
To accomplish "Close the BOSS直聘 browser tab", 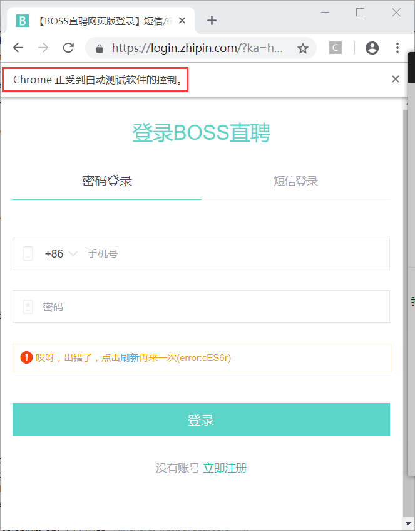I will coord(182,21).
